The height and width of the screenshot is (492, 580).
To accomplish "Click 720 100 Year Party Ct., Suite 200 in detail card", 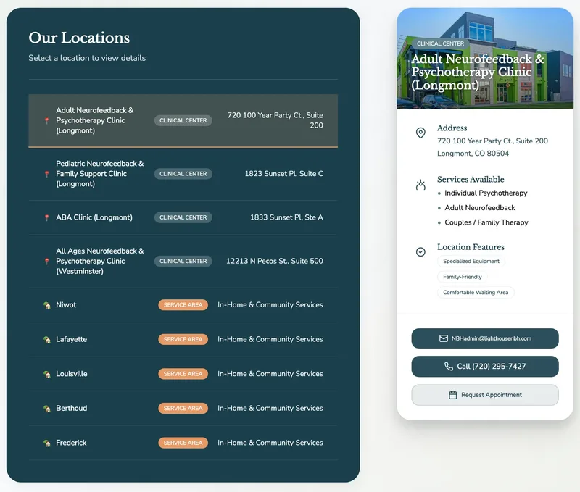I will tap(492, 141).
